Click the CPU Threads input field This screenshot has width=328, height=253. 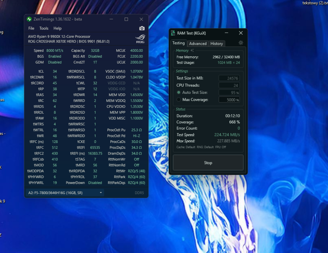click(x=229, y=85)
